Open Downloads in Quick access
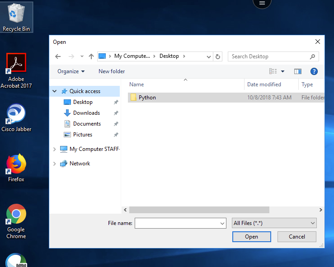Screen dimensions: 334x267 (86, 113)
